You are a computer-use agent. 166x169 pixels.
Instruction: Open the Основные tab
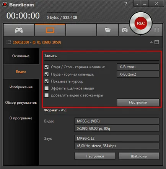21,56
